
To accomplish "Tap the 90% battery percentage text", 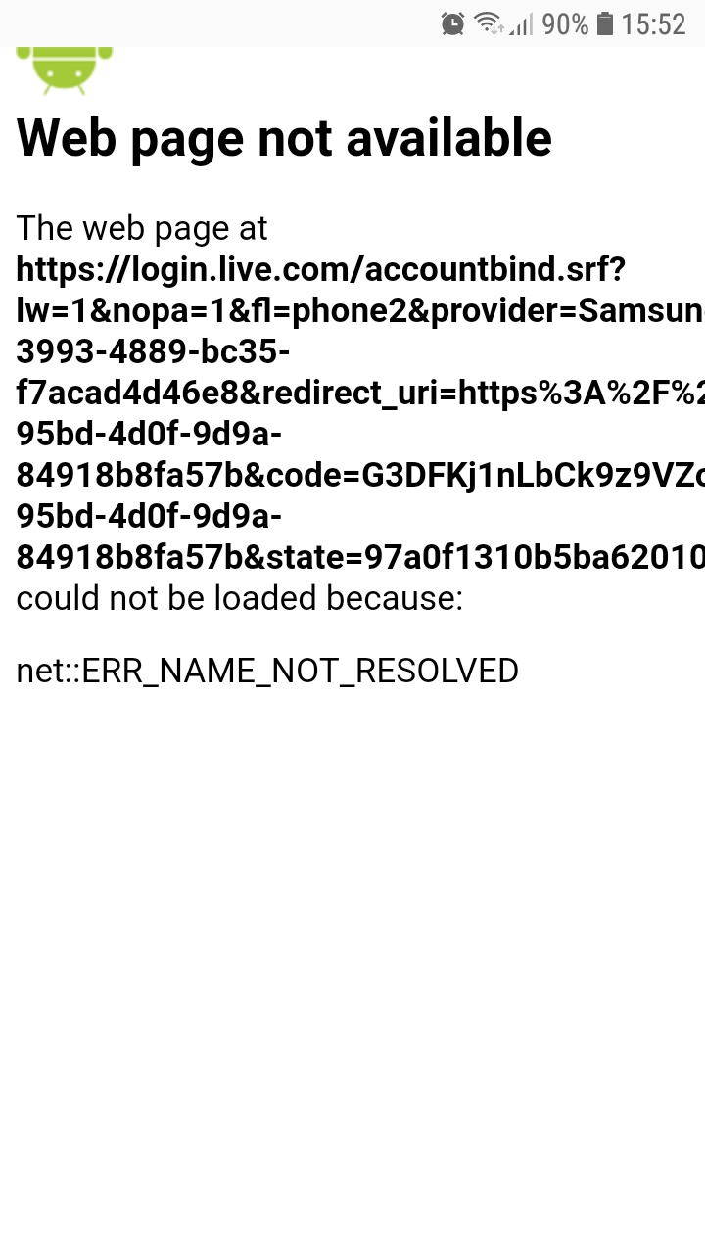I will click(x=565, y=24).
